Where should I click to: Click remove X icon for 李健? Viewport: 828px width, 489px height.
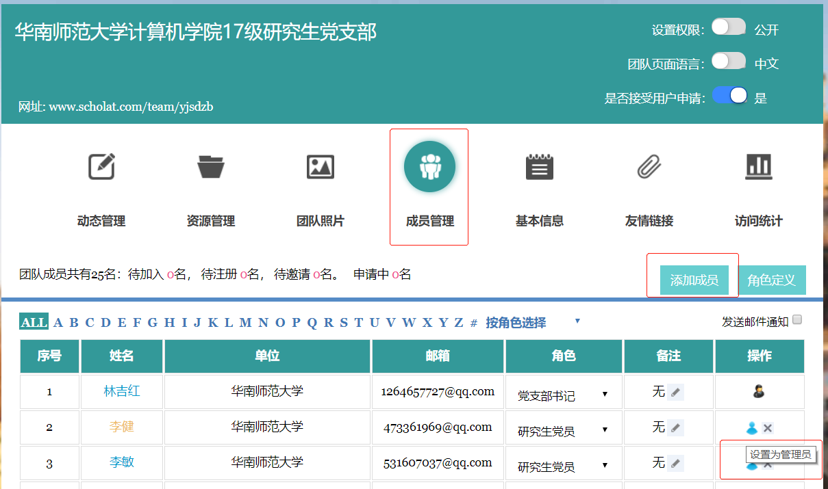coord(768,428)
